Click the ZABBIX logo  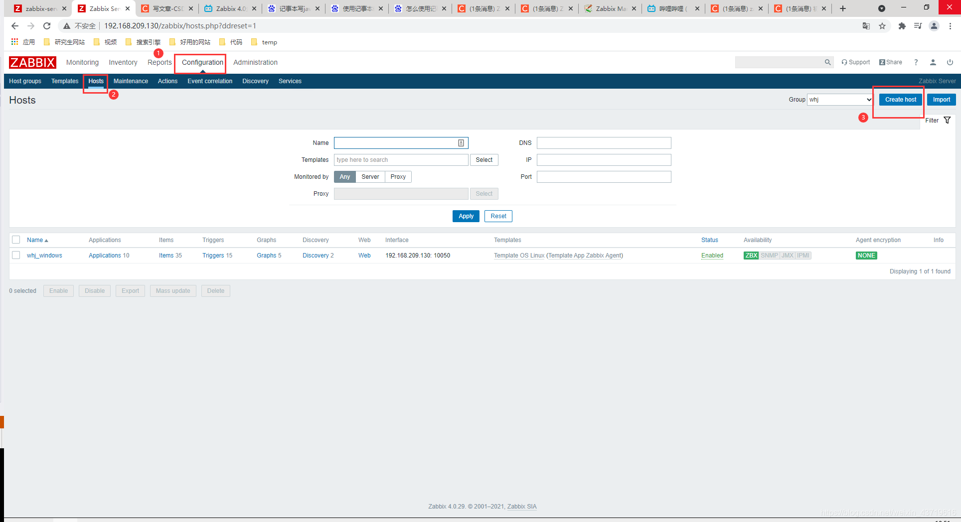coord(32,62)
